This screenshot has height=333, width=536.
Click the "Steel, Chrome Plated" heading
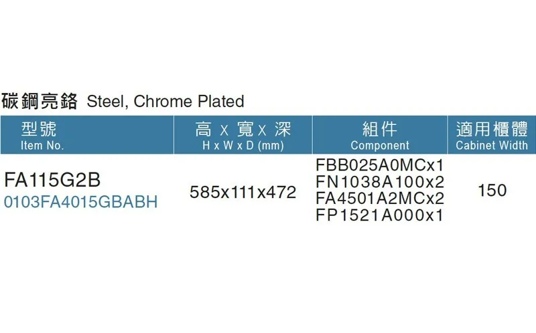[x=165, y=102]
